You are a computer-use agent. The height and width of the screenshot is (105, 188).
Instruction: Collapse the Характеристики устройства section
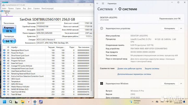point(181,29)
